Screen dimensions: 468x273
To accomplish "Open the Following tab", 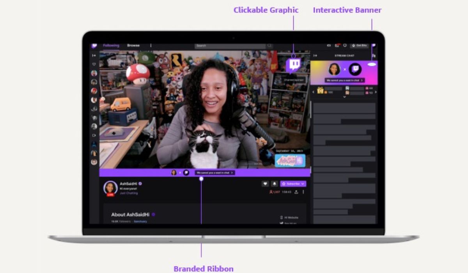I will tap(111, 46).
